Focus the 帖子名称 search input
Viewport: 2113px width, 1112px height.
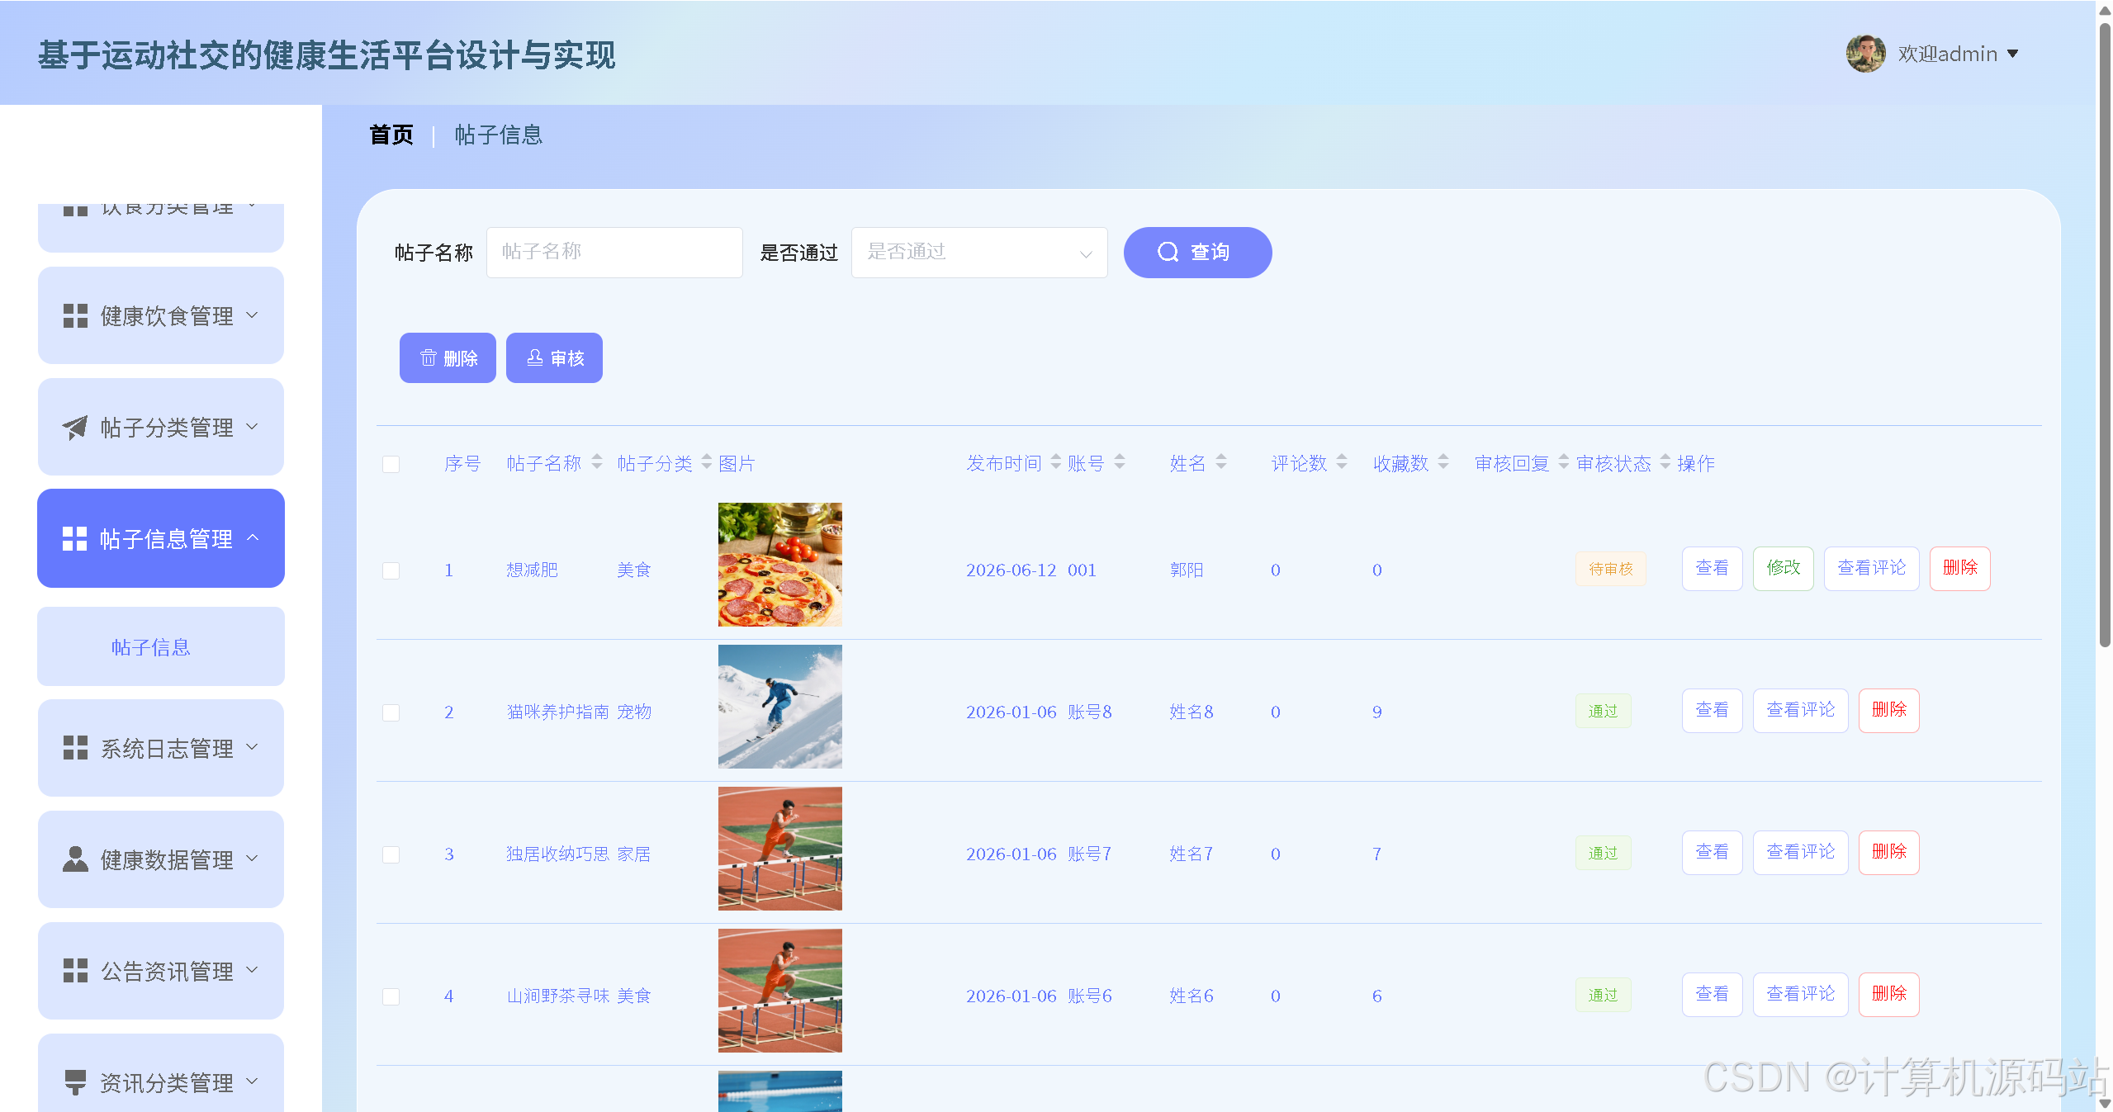pos(614,253)
